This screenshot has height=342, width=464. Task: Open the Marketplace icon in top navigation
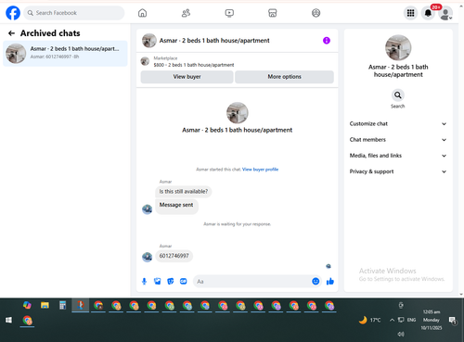tap(273, 13)
